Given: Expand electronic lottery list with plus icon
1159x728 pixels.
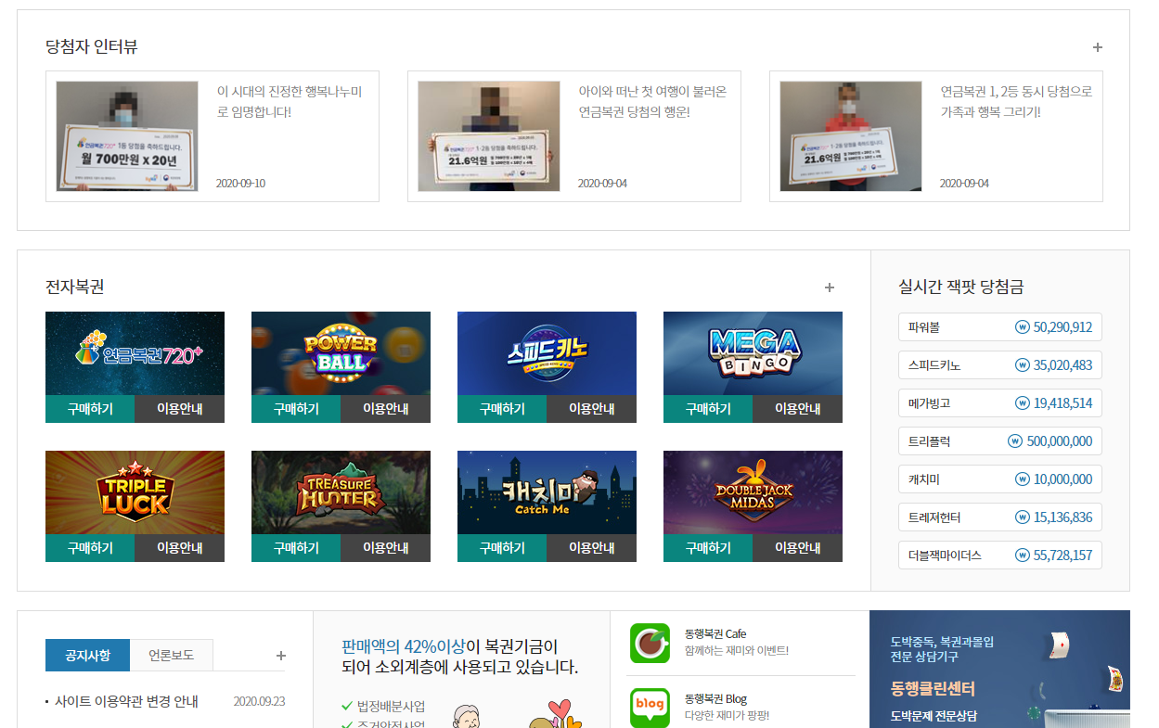Looking at the screenshot, I should (830, 287).
